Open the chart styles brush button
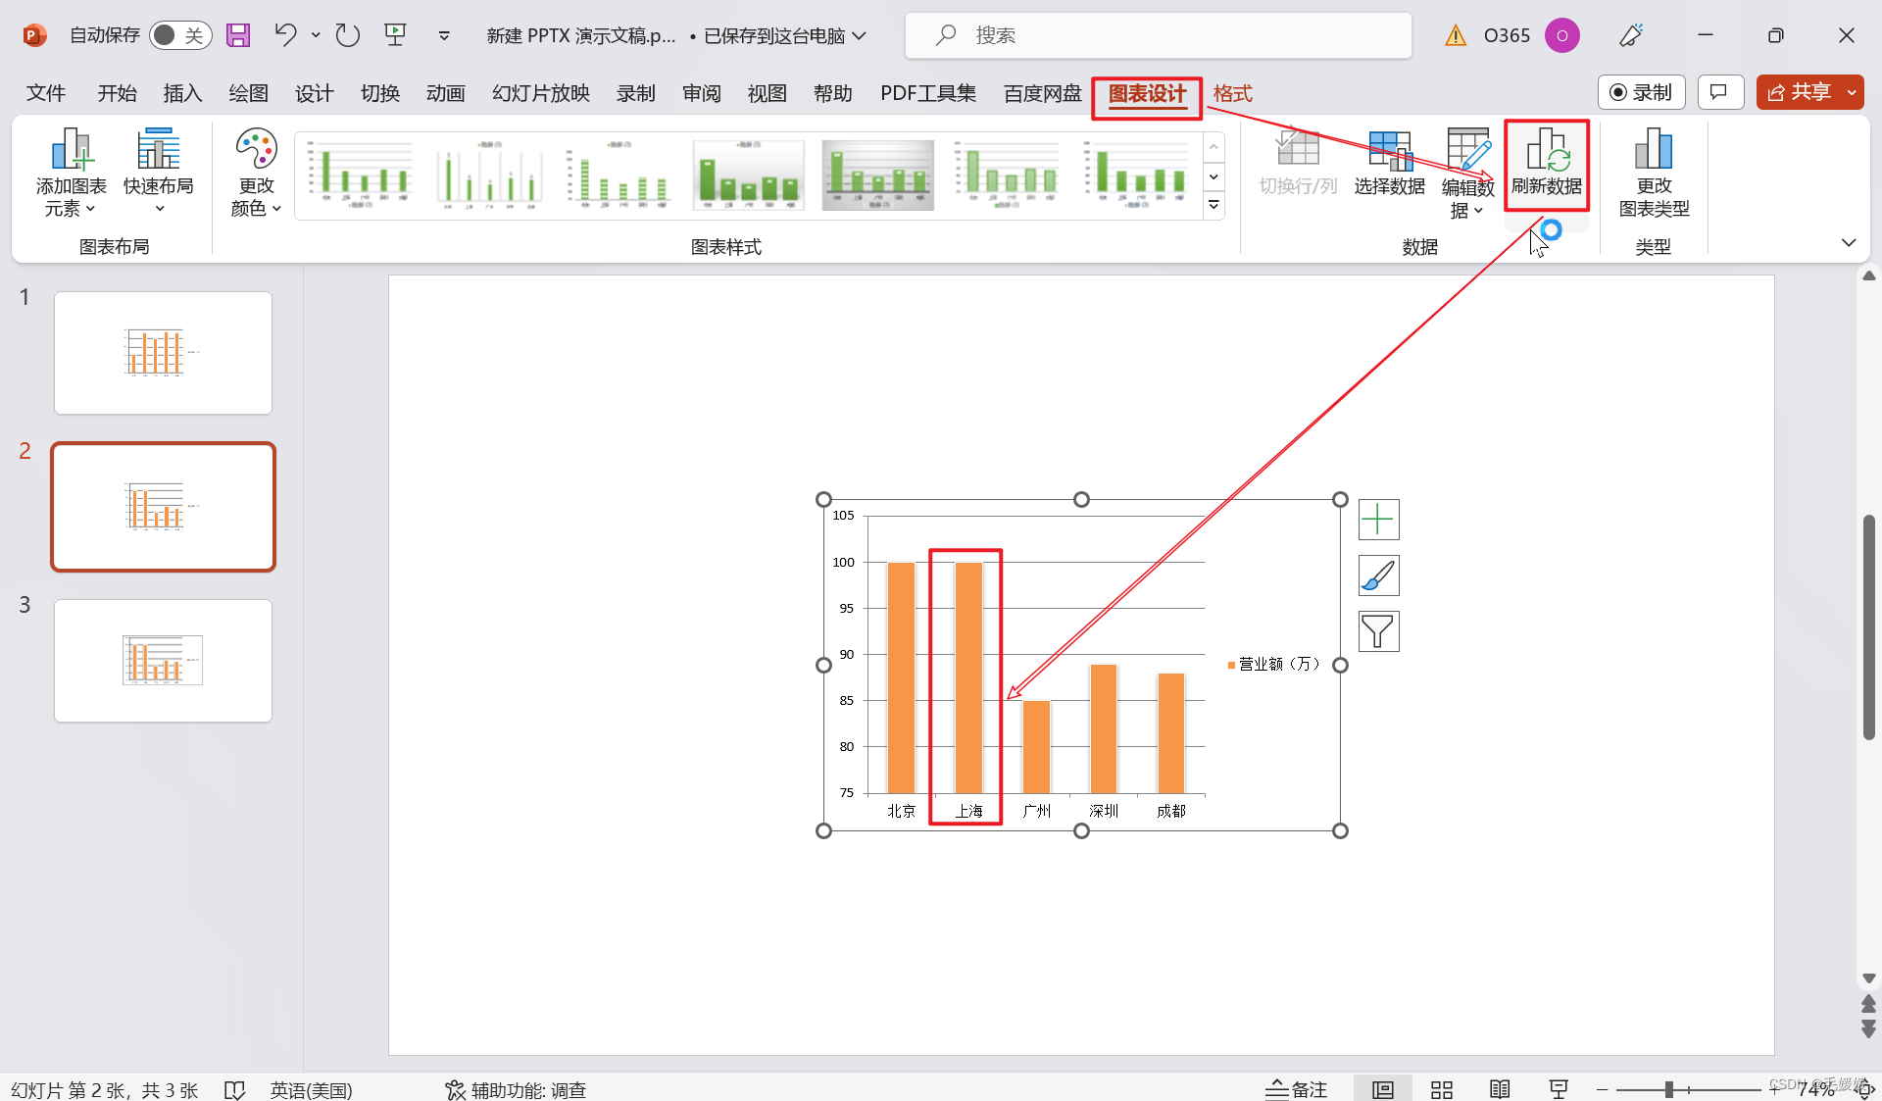Screen dimensions: 1882x1101 click(1378, 576)
